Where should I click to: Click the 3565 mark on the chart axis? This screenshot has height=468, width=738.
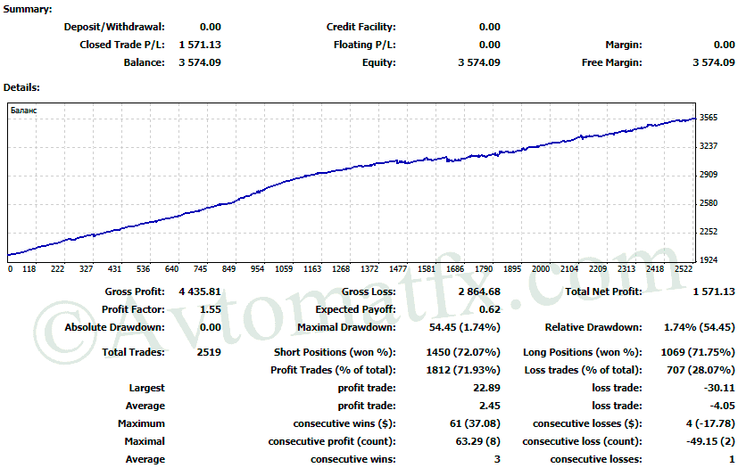coord(709,118)
